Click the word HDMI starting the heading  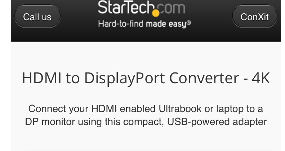point(42,78)
